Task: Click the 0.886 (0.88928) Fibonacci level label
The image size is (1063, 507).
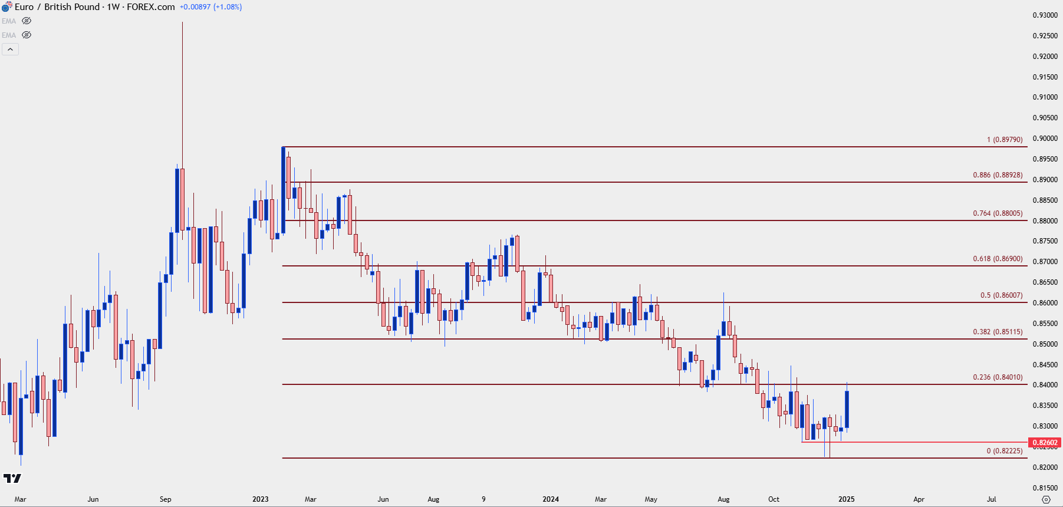Action: point(998,175)
